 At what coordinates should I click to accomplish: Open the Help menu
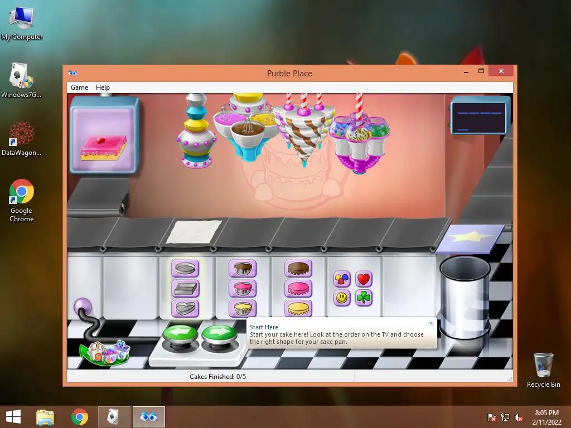click(x=103, y=87)
